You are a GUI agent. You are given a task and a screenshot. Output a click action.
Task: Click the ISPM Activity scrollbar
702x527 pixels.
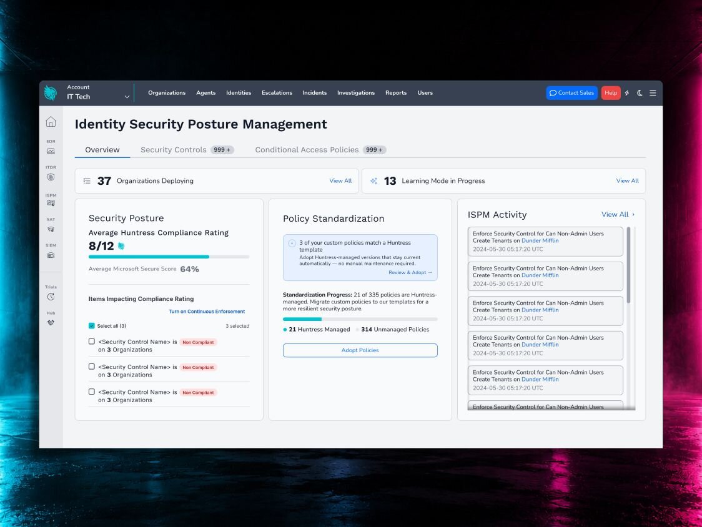[x=628, y=265]
